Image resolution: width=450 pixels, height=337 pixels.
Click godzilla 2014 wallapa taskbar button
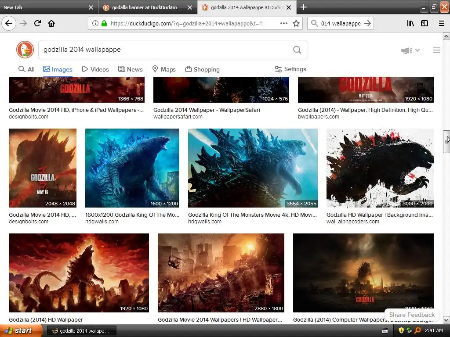[x=81, y=331]
